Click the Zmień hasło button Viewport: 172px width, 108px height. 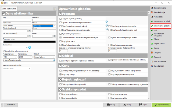pyautogui.click(x=10, y=105)
